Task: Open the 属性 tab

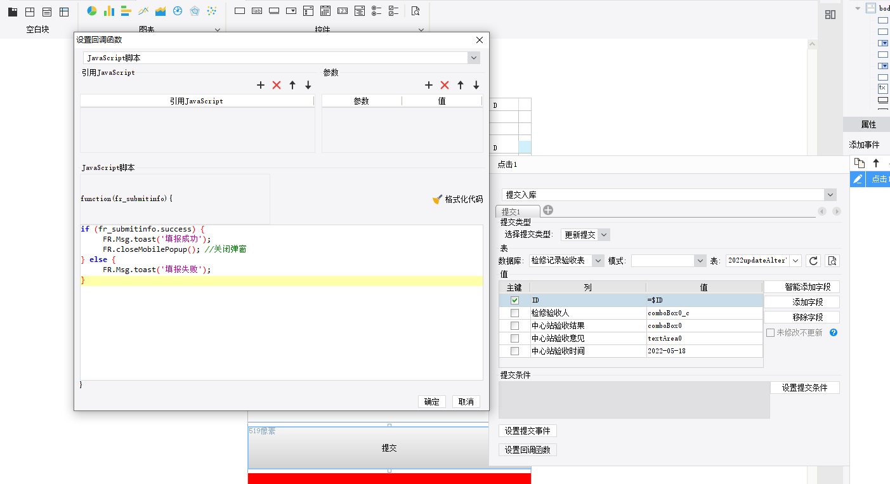Action: point(868,124)
